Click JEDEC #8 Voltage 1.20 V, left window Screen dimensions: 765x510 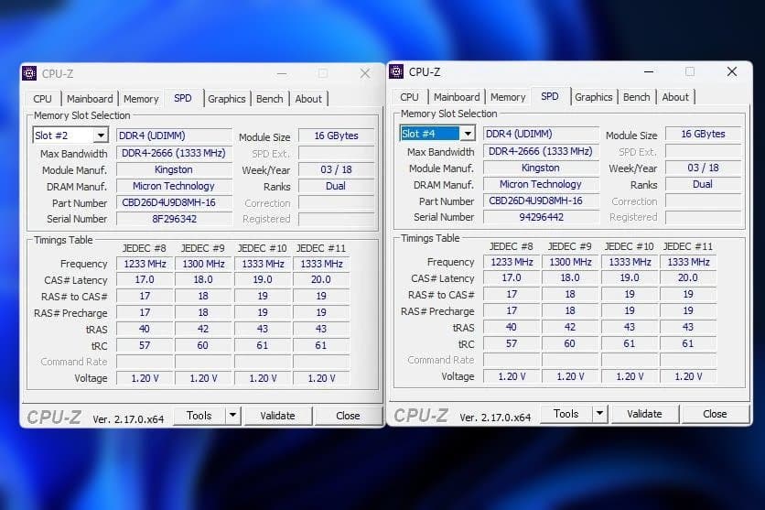(x=145, y=378)
